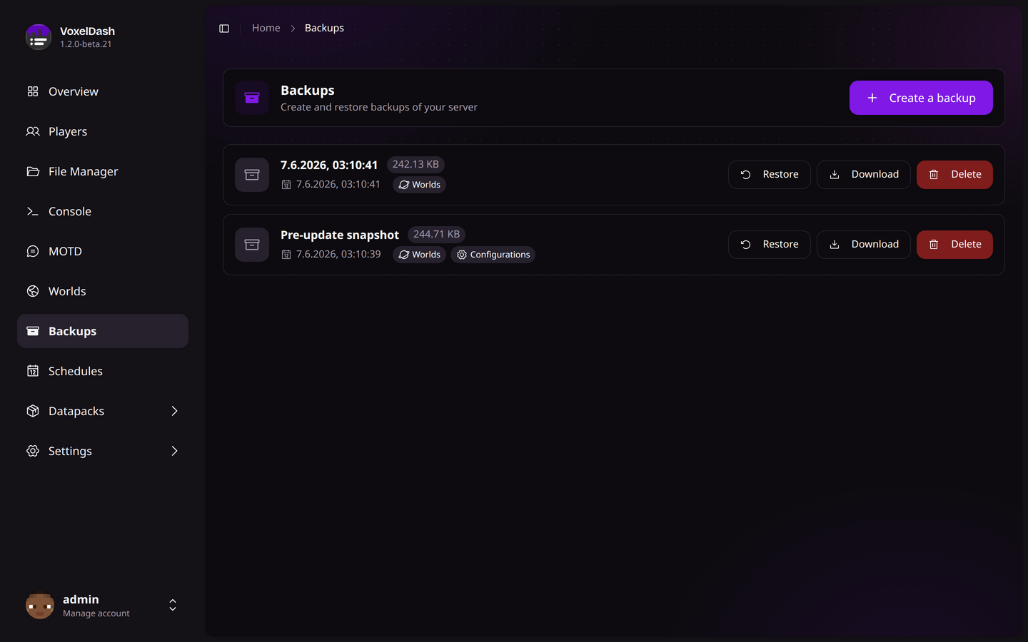Open the admin account switcher arrows

click(x=173, y=605)
